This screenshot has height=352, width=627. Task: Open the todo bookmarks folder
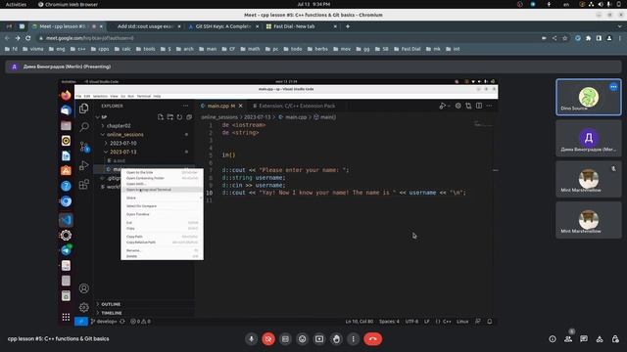tap(292, 49)
